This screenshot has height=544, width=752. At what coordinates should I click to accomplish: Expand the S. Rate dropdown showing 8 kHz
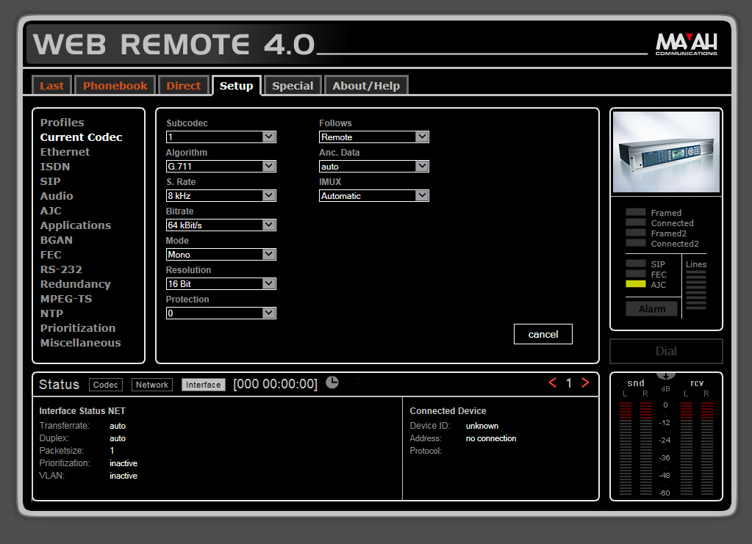click(221, 195)
